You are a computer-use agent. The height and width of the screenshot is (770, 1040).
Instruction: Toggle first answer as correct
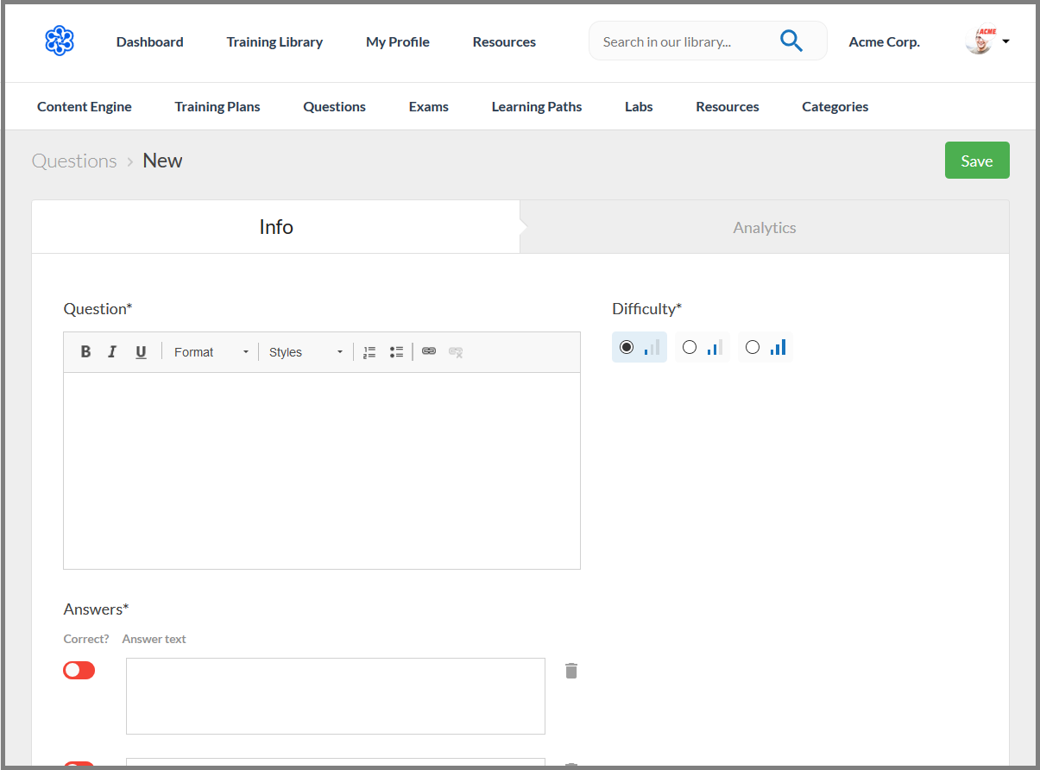click(79, 670)
